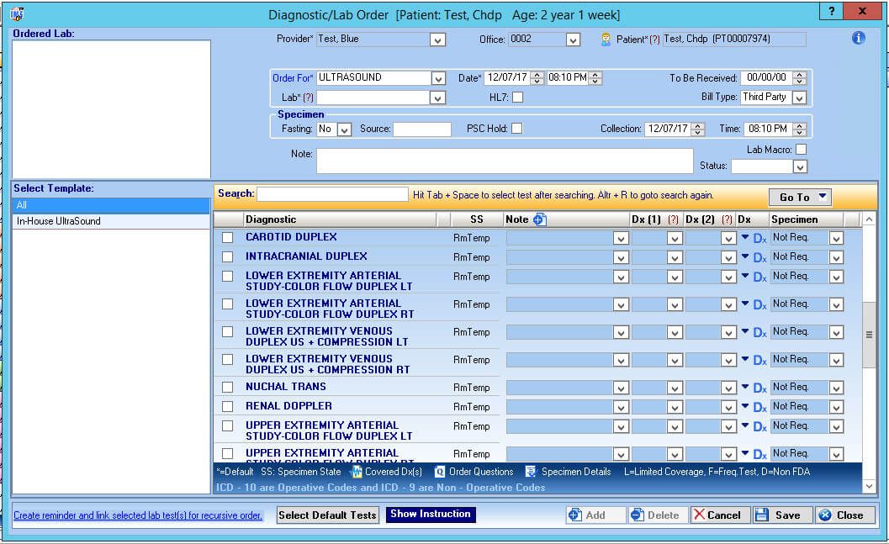Screen dimensions: 889x544
Task: Click the Specimen Details legend icon
Action: click(x=531, y=472)
